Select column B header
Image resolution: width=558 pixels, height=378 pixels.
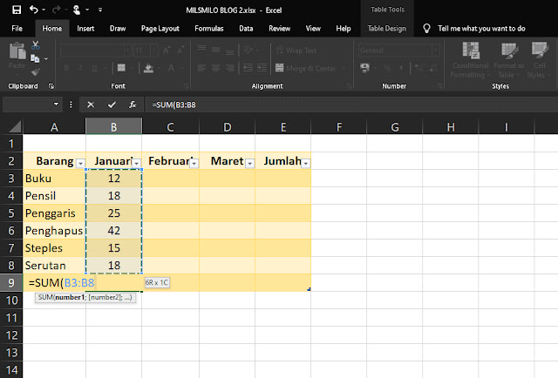coord(113,126)
